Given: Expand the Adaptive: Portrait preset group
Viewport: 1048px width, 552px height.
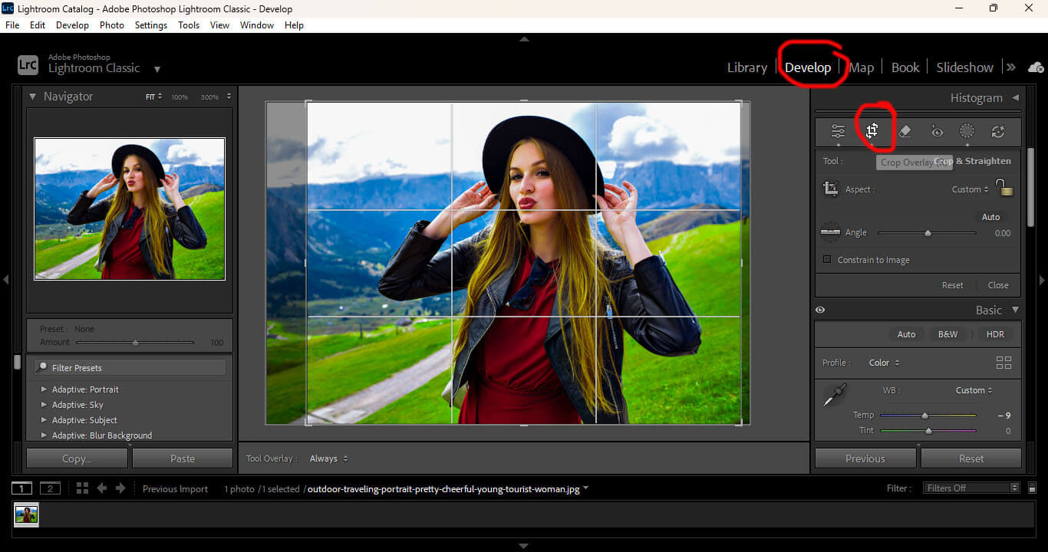Looking at the screenshot, I should (x=44, y=389).
